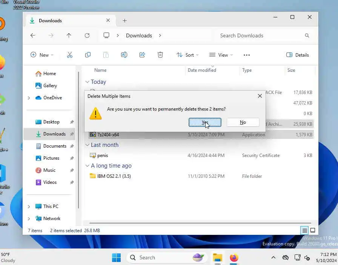Cancel deletion with the No button
Viewport: 338px width, 265px height.
[243, 122]
